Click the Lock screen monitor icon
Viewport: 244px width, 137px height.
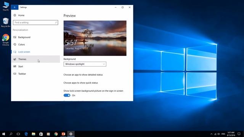pos(15,52)
